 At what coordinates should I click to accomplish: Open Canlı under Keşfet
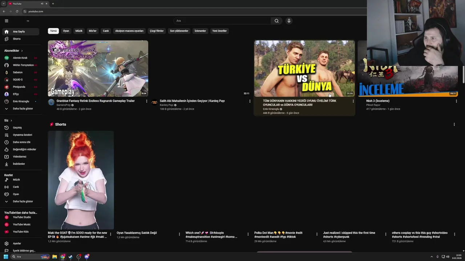tap(21, 187)
